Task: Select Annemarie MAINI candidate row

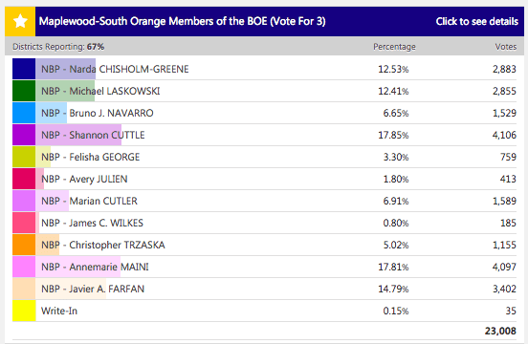Action: pos(264,267)
